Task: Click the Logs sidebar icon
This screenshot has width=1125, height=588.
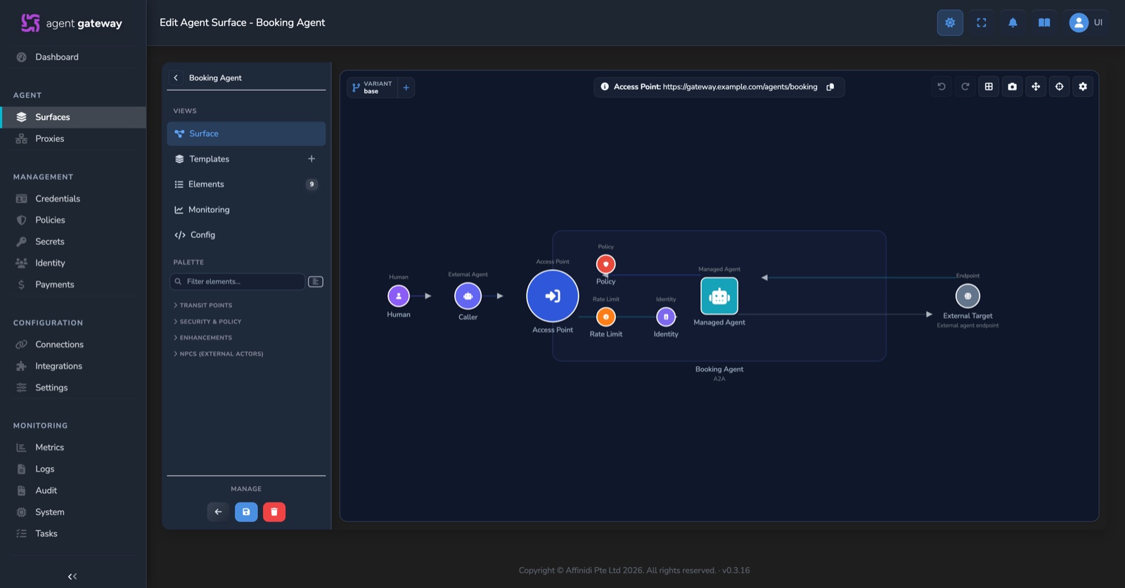Action: pos(21,469)
